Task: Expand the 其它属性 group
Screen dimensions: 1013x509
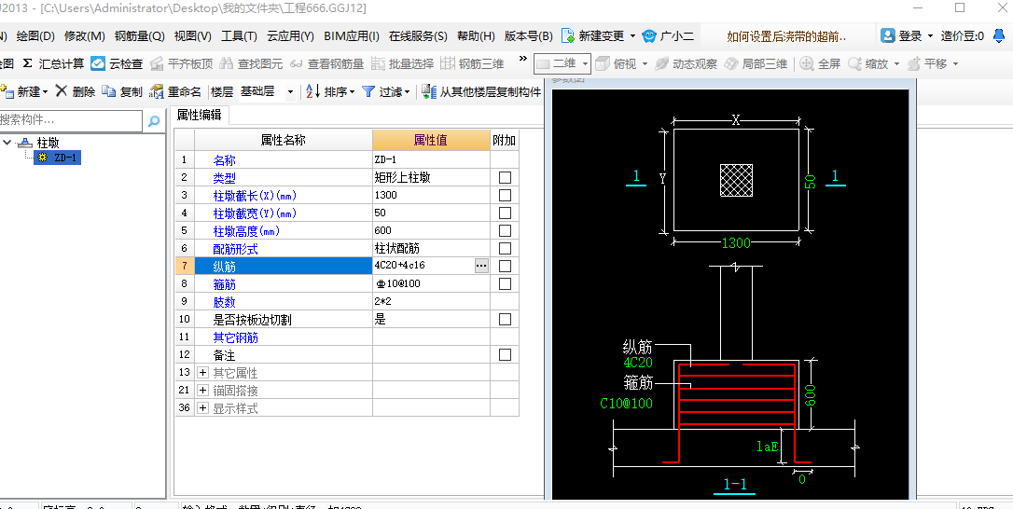Action: click(x=202, y=373)
